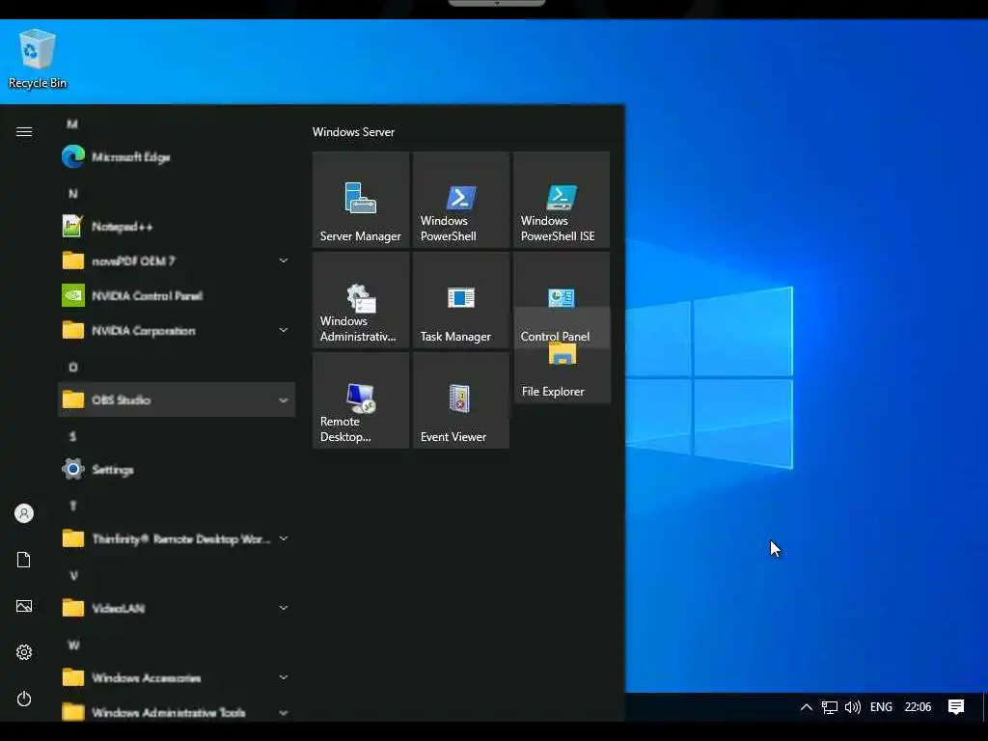Click the Power icon in the Start sidebar
The height and width of the screenshot is (741, 988).
[x=24, y=699]
